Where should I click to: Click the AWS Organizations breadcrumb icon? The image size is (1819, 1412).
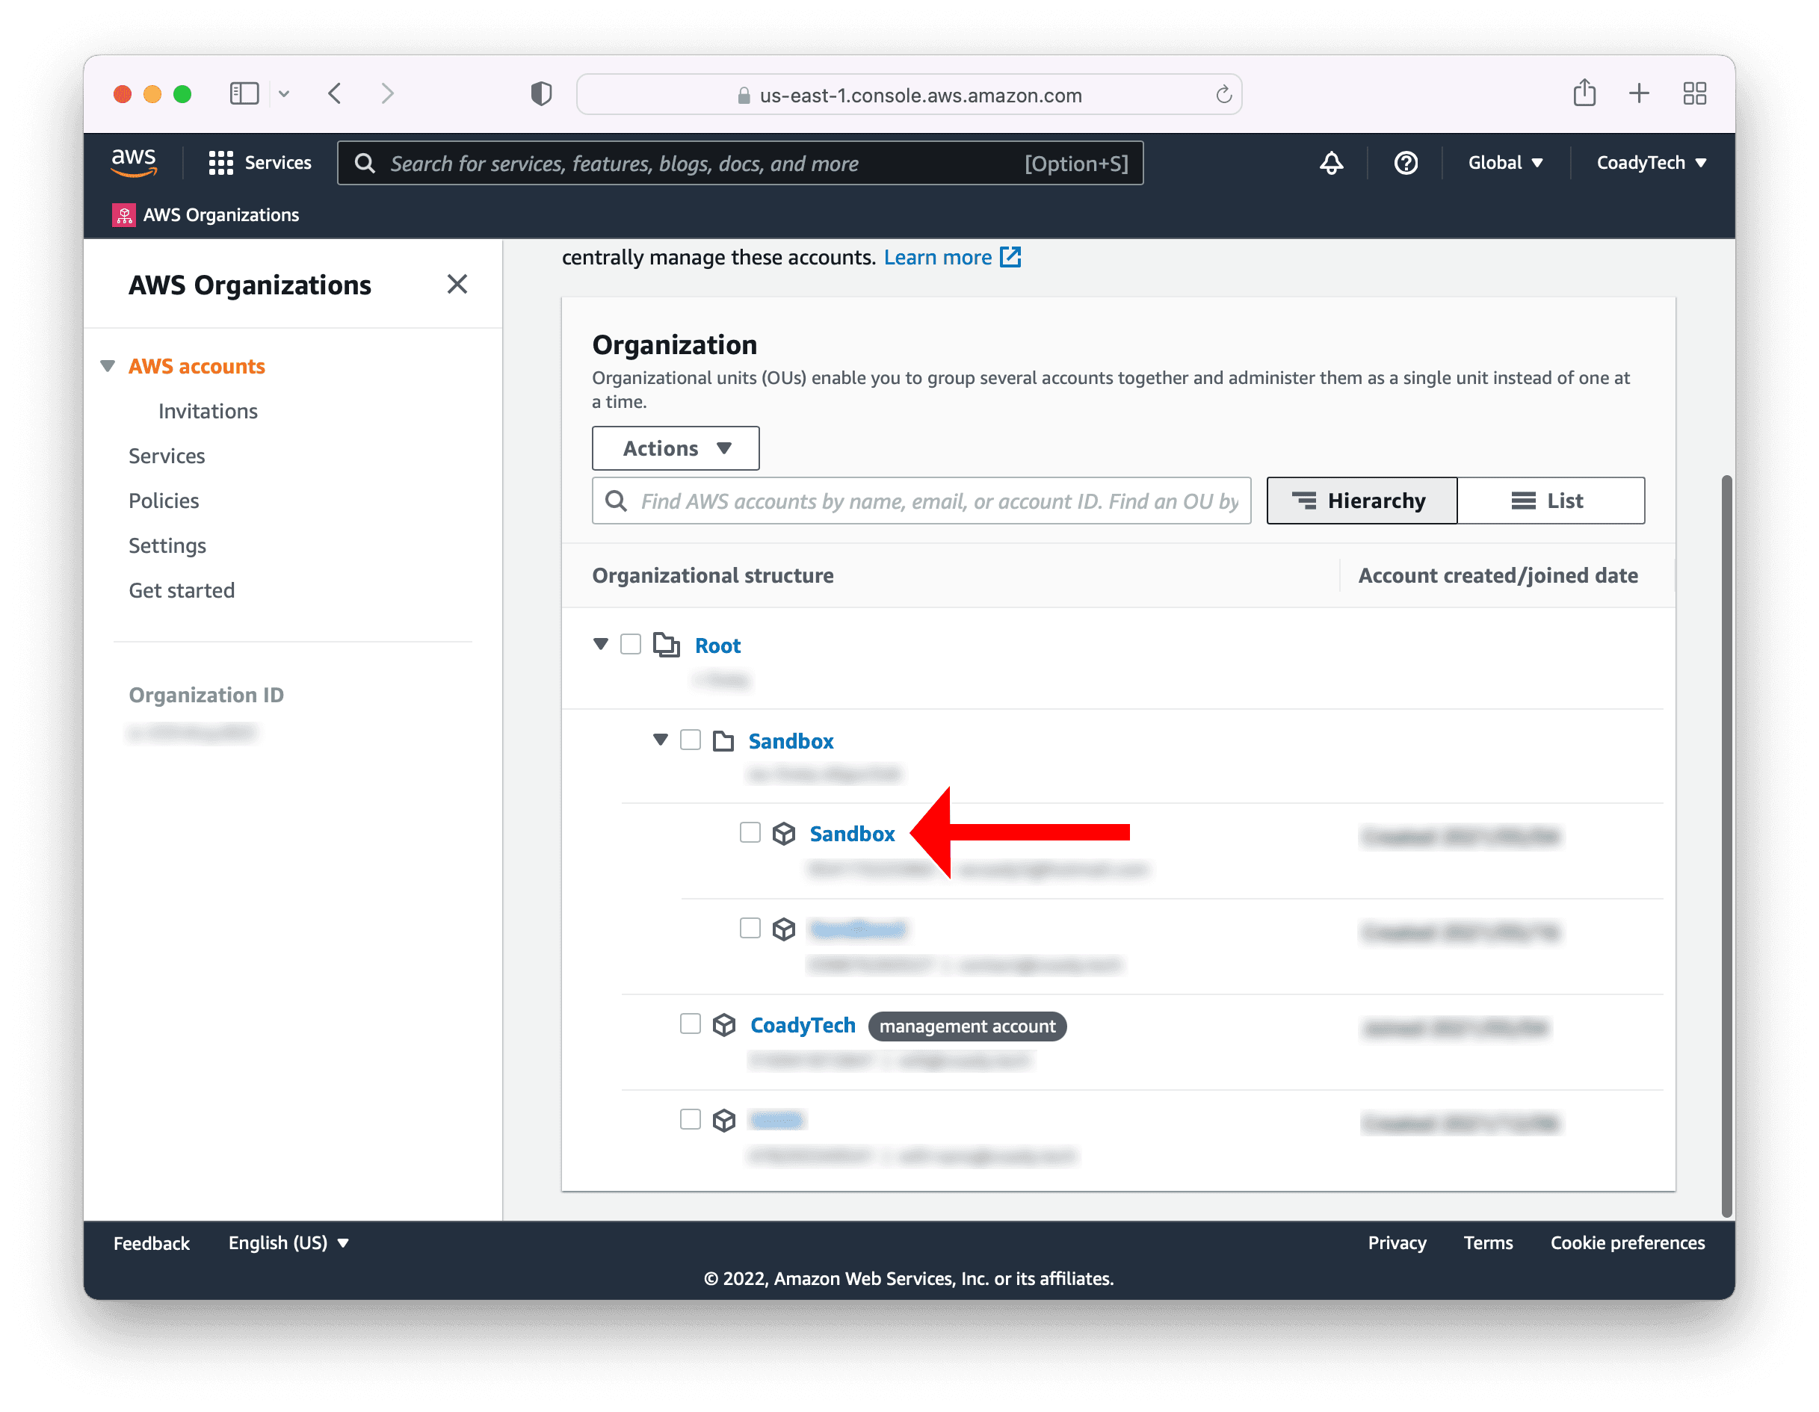(123, 215)
